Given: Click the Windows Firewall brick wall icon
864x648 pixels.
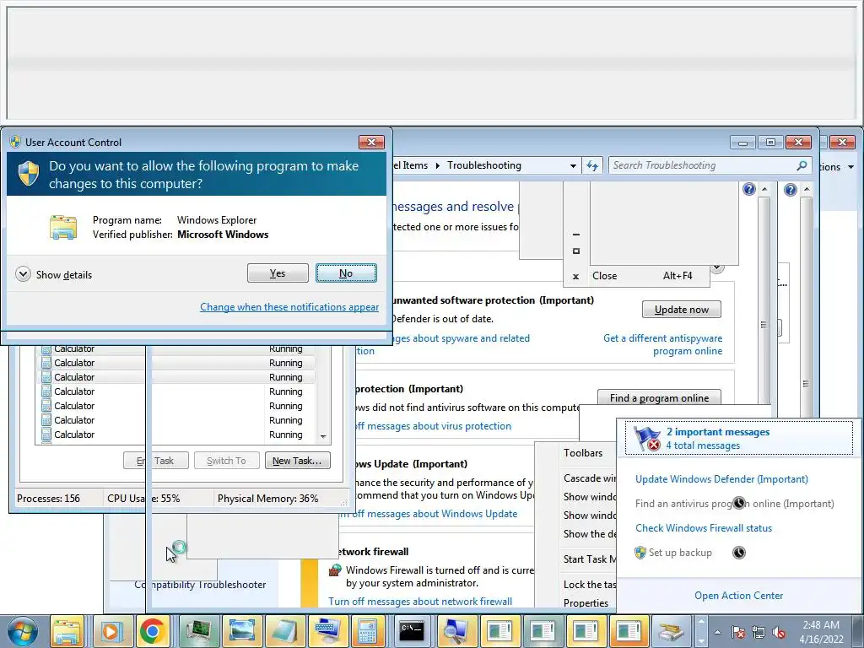Looking at the screenshot, I should click(x=334, y=570).
